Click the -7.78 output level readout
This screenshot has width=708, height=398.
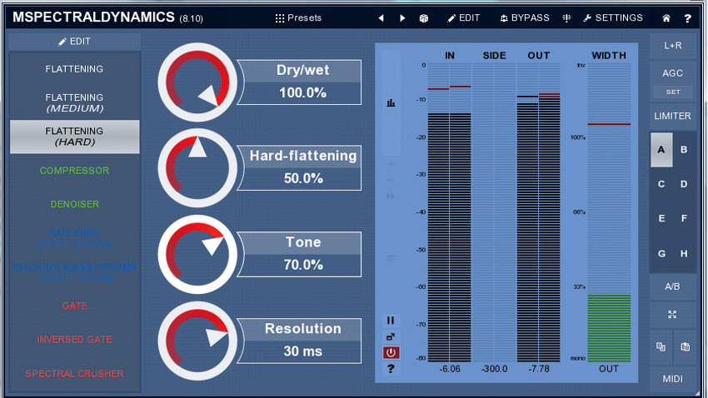[x=539, y=369]
